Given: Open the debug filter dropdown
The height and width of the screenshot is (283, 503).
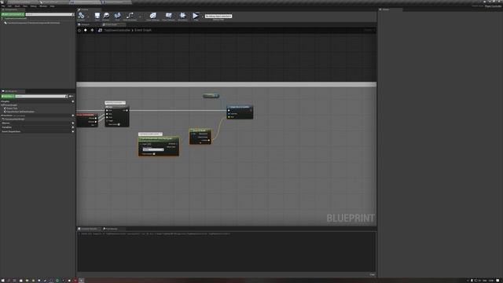Looking at the screenshot, I should pos(218,16).
